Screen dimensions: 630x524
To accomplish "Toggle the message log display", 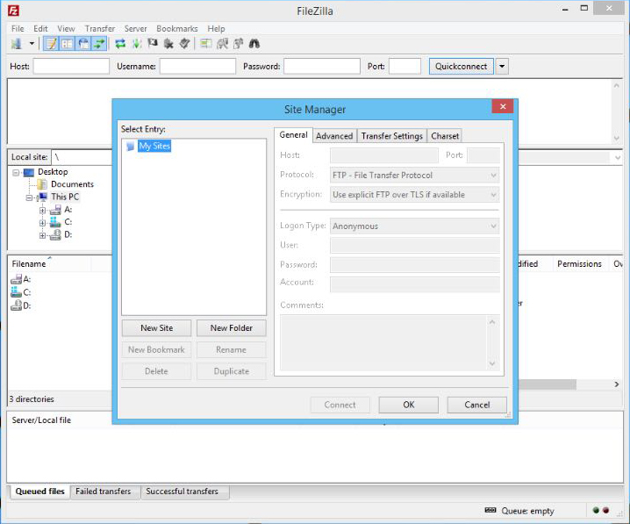I will tap(51, 43).
